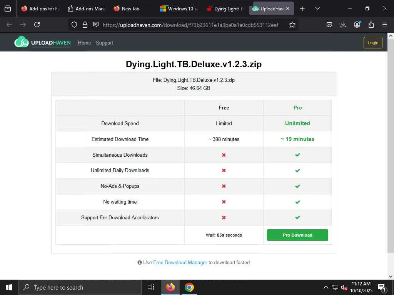Open Task View on taskbar
The image size is (394, 295).
tap(151, 287)
